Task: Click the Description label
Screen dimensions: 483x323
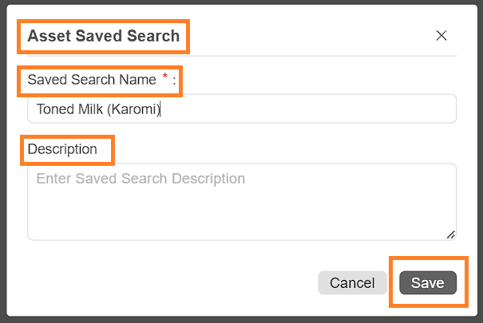Action: 62,149
